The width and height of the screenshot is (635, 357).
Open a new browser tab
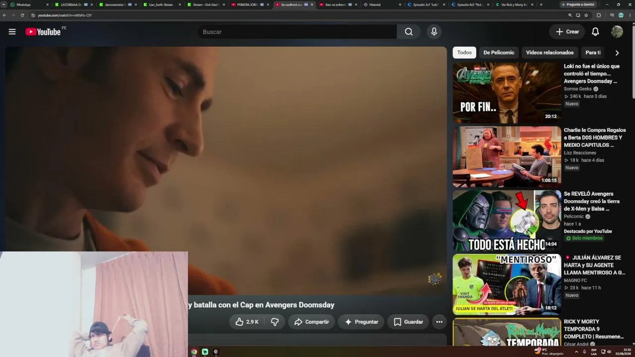pyautogui.click(x=541, y=4)
